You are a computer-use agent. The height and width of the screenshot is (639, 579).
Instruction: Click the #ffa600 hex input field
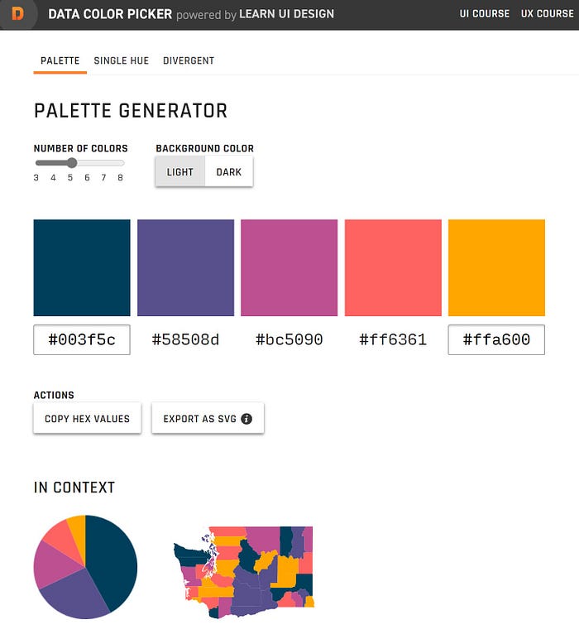point(496,339)
